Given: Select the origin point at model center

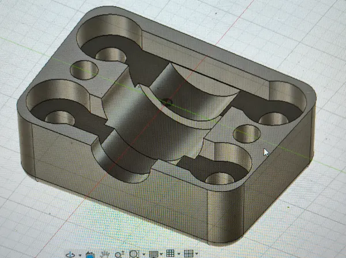Looking at the screenshot, I should click(168, 102).
